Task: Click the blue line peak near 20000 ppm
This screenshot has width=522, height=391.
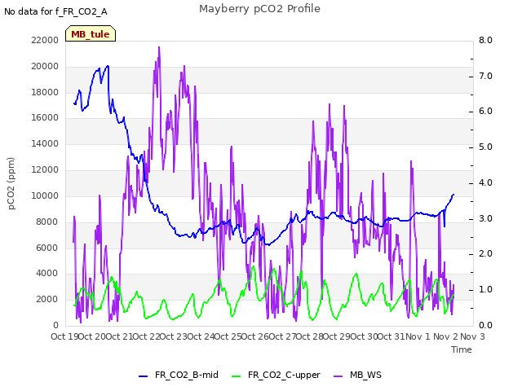Action: click(108, 66)
